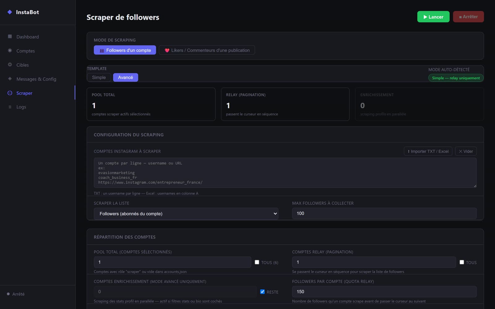Click the Enrichissement stat card
495x309 pixels.
click(420, 104)
